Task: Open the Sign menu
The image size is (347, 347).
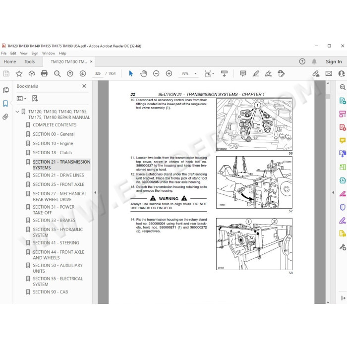Action: tap(35, 54)
